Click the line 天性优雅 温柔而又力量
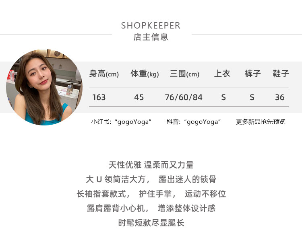The image size is (302, 232). tap(151, 165)
